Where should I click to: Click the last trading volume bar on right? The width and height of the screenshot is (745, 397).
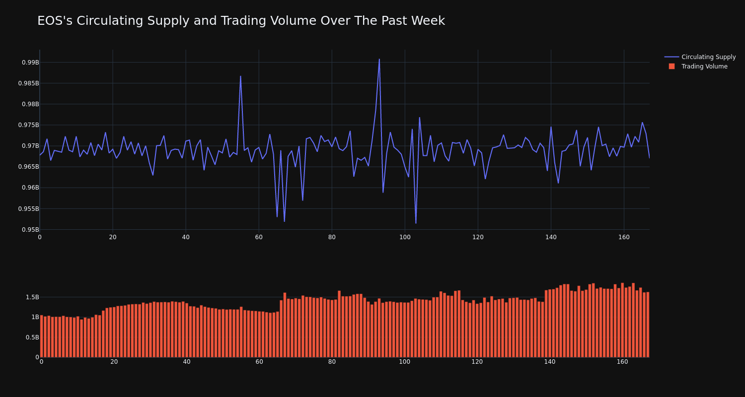pos(648,325)
